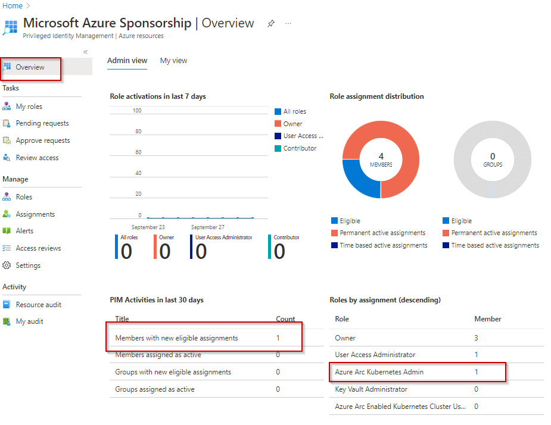The height and width of the screenshot is (425, 551).
Task: Click the Pending requests icon
Action: [7, 123]
